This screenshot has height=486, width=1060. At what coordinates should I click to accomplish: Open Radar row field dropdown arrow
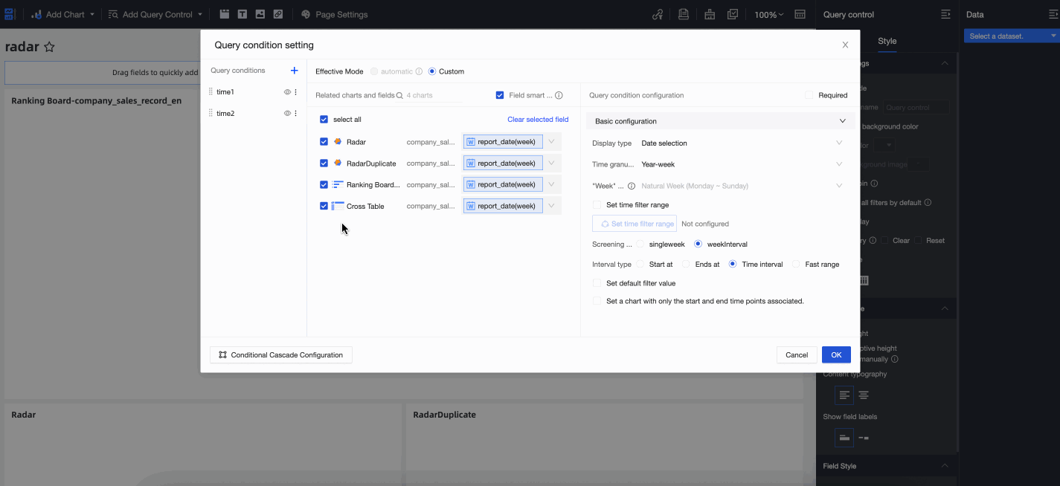[x=552, y=142]
